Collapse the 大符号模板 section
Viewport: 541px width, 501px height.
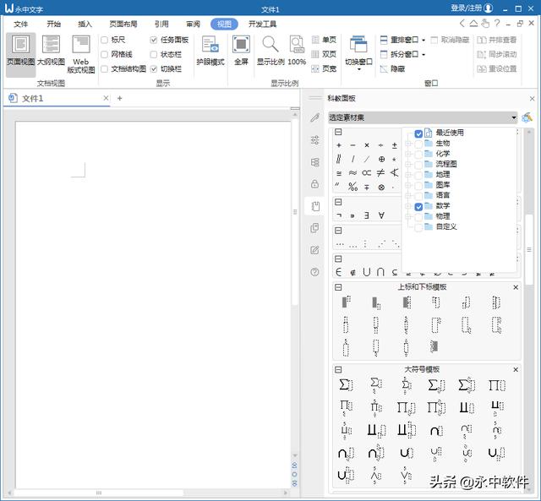point(338,370)
